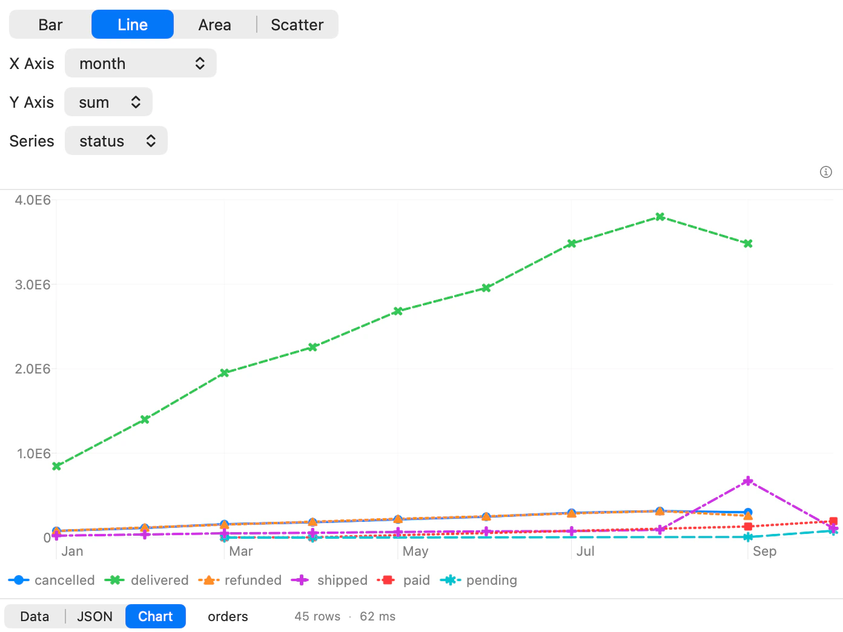Click the refunded triangle marker at September
The height and width of the screenshot is (632, 843).
click(748, 516)
